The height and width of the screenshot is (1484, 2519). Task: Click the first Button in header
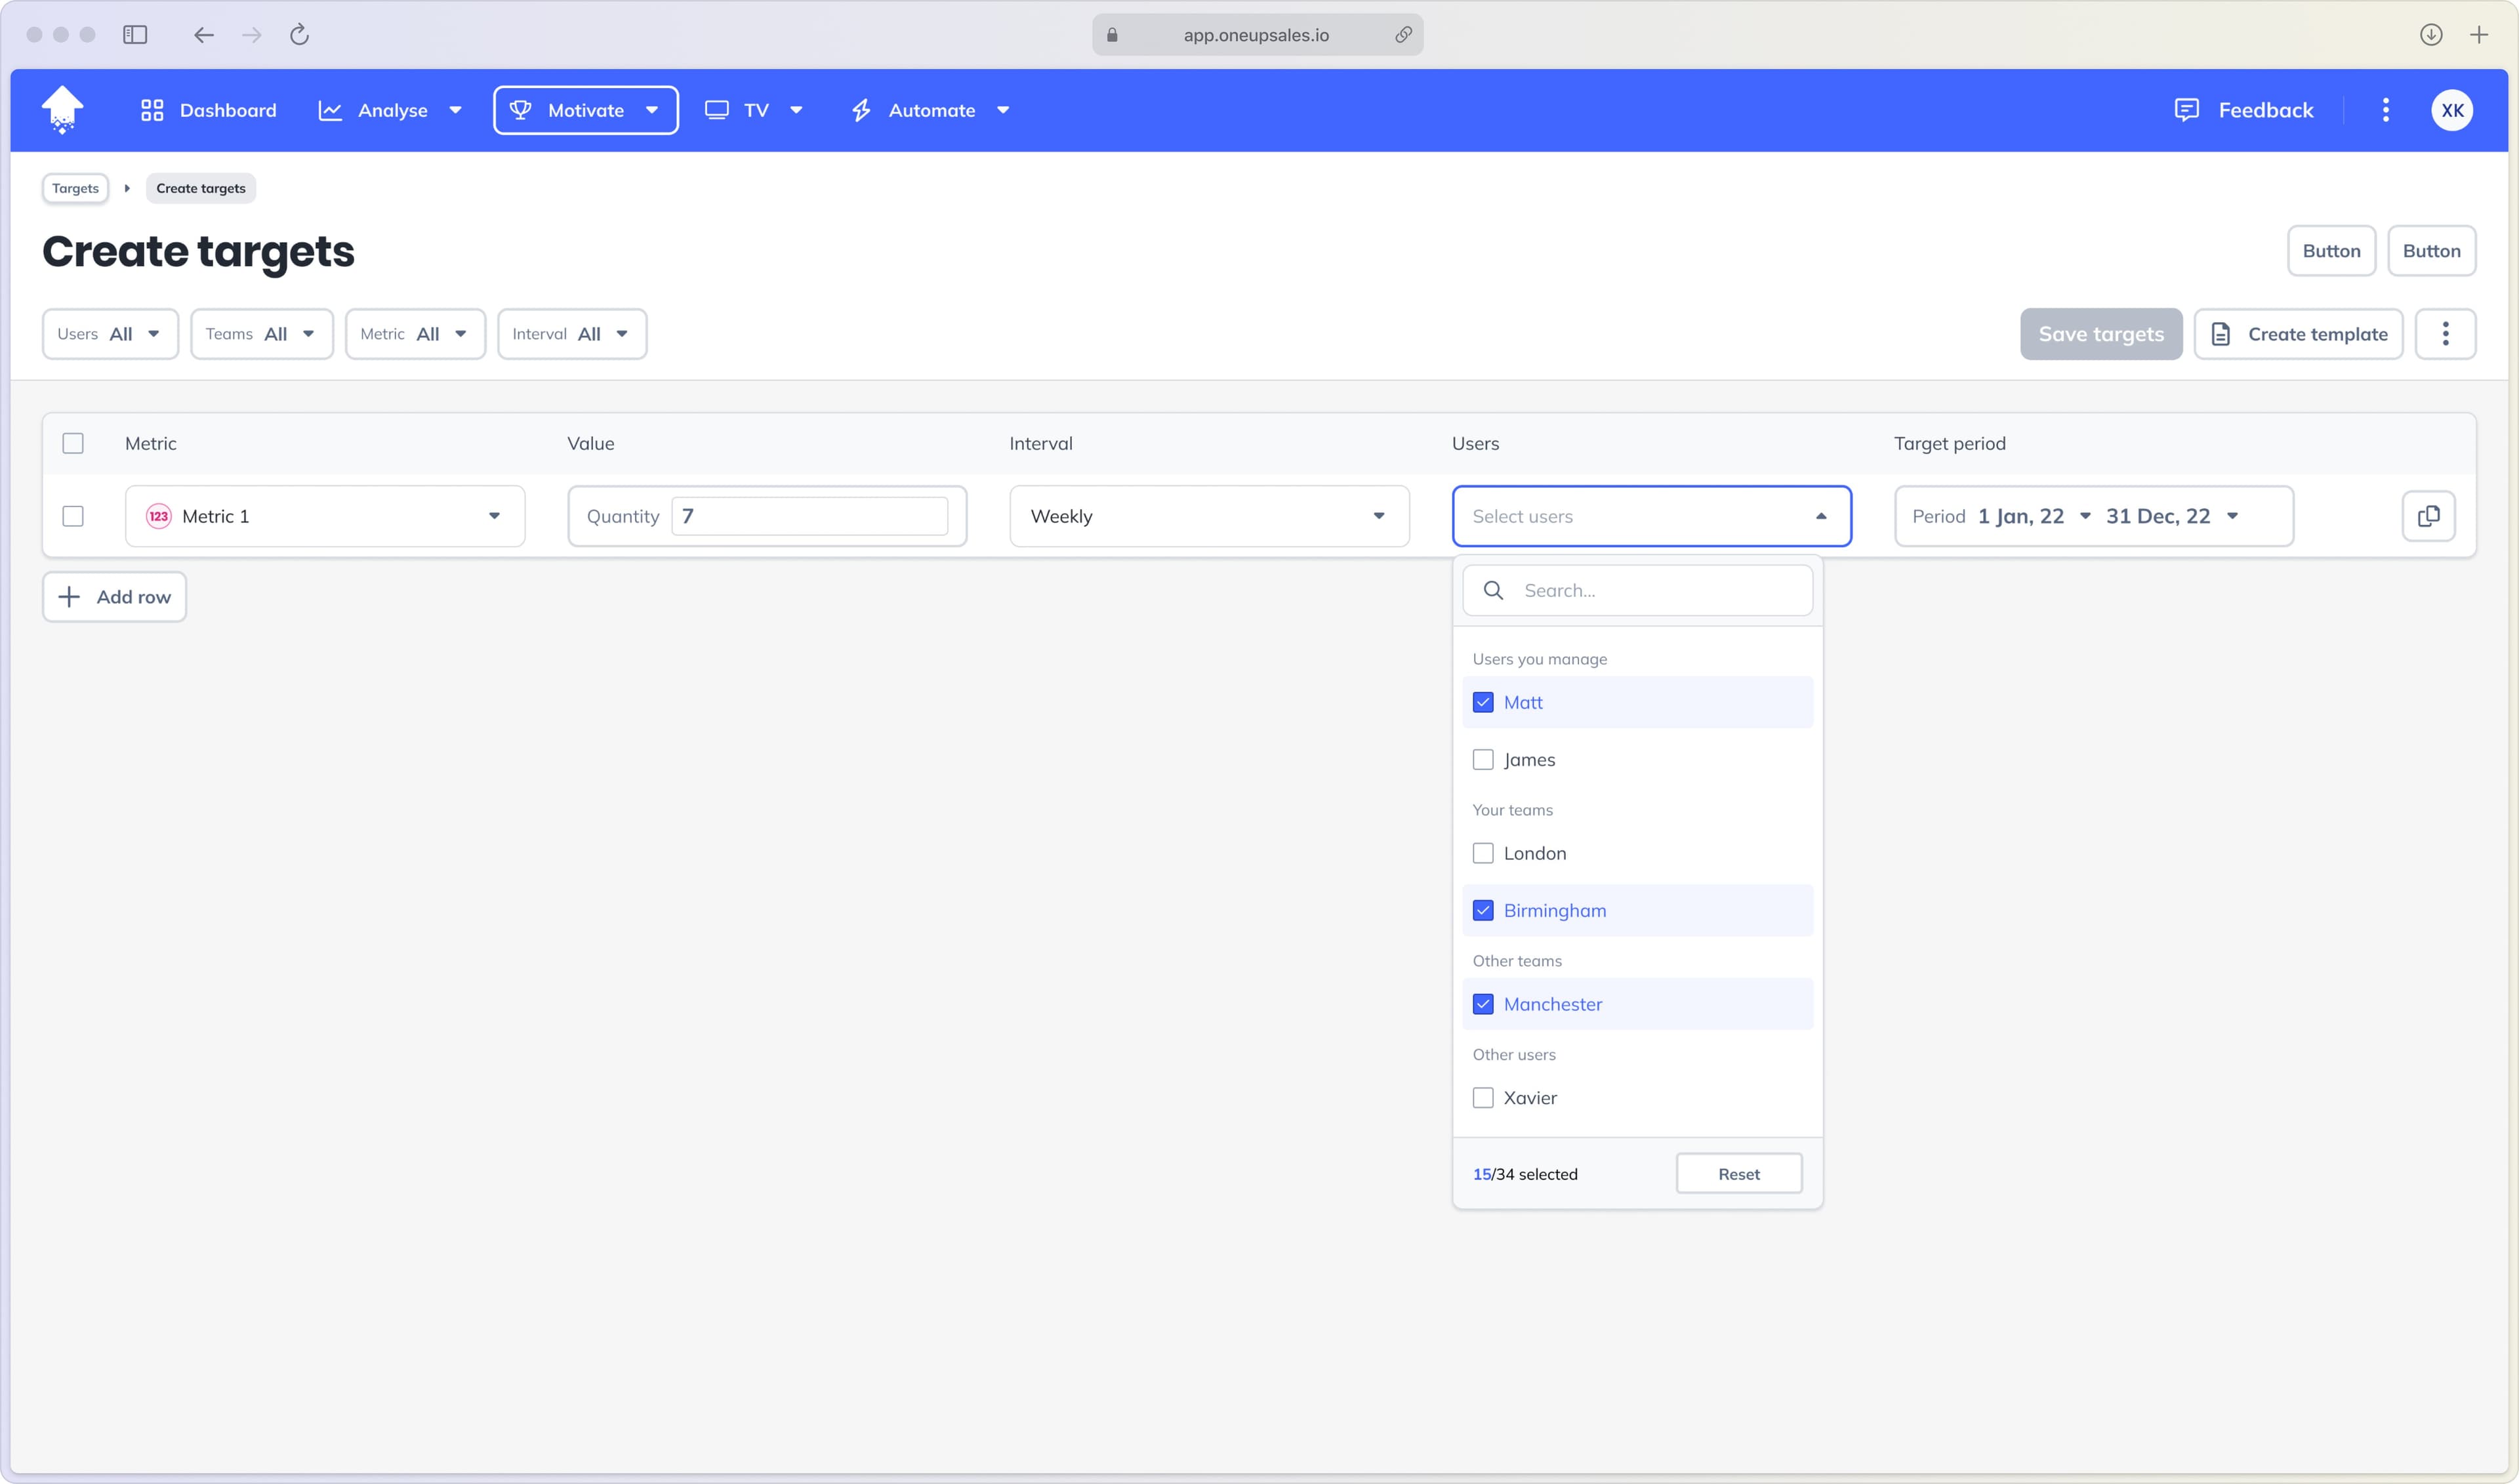(x=2331, y=251)
